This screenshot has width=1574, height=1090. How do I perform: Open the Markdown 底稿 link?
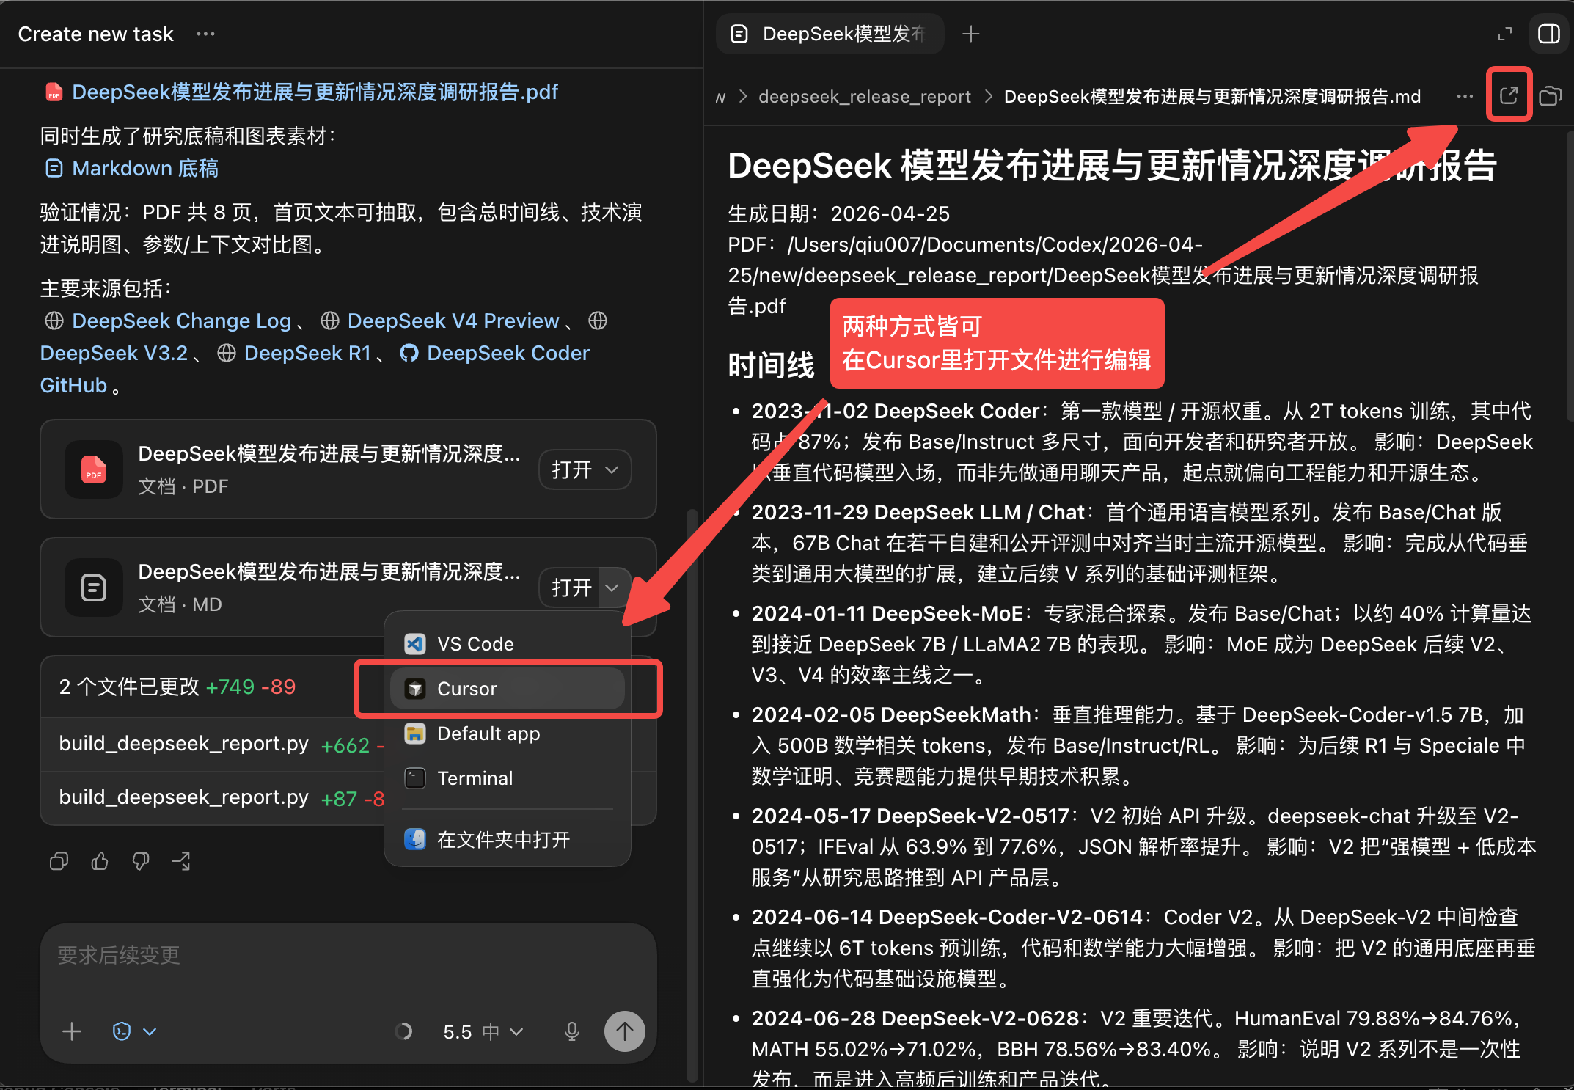click(132, 168)
